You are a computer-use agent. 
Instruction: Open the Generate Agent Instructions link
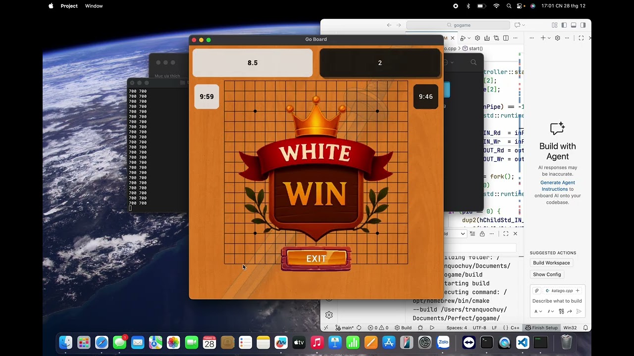point(557,186)
